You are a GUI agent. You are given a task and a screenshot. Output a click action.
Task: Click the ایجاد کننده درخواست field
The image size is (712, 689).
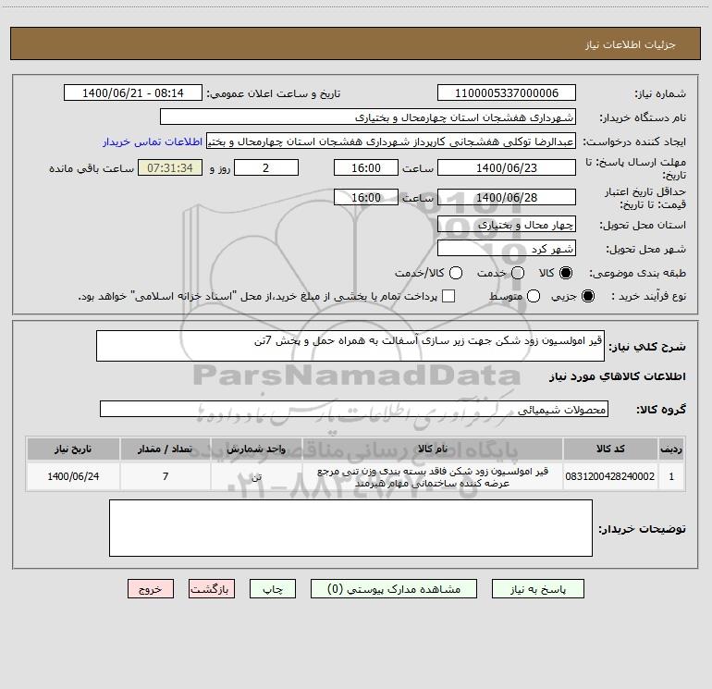(391, 141)
